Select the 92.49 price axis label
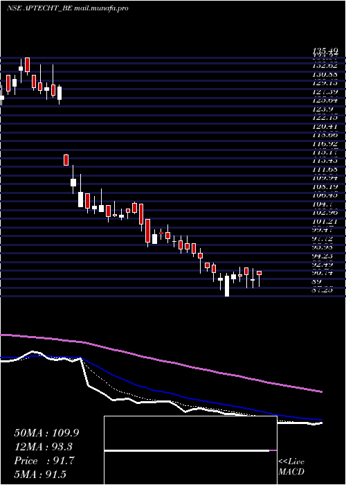 (322, 265)
